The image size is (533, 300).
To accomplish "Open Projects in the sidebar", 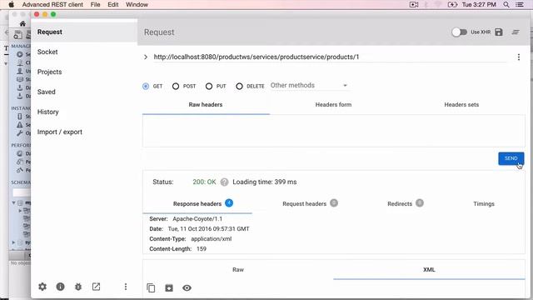I will point(84,72).
